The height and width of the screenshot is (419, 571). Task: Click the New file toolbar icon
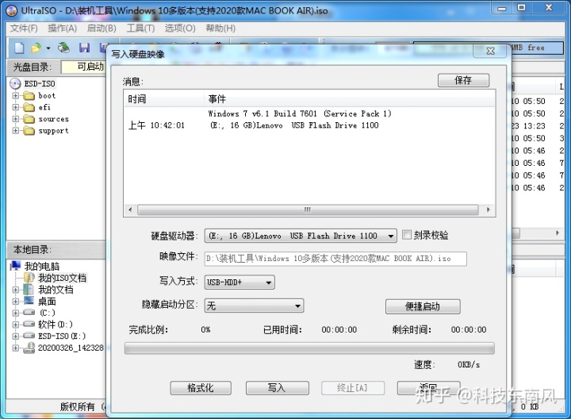(19, 48)
